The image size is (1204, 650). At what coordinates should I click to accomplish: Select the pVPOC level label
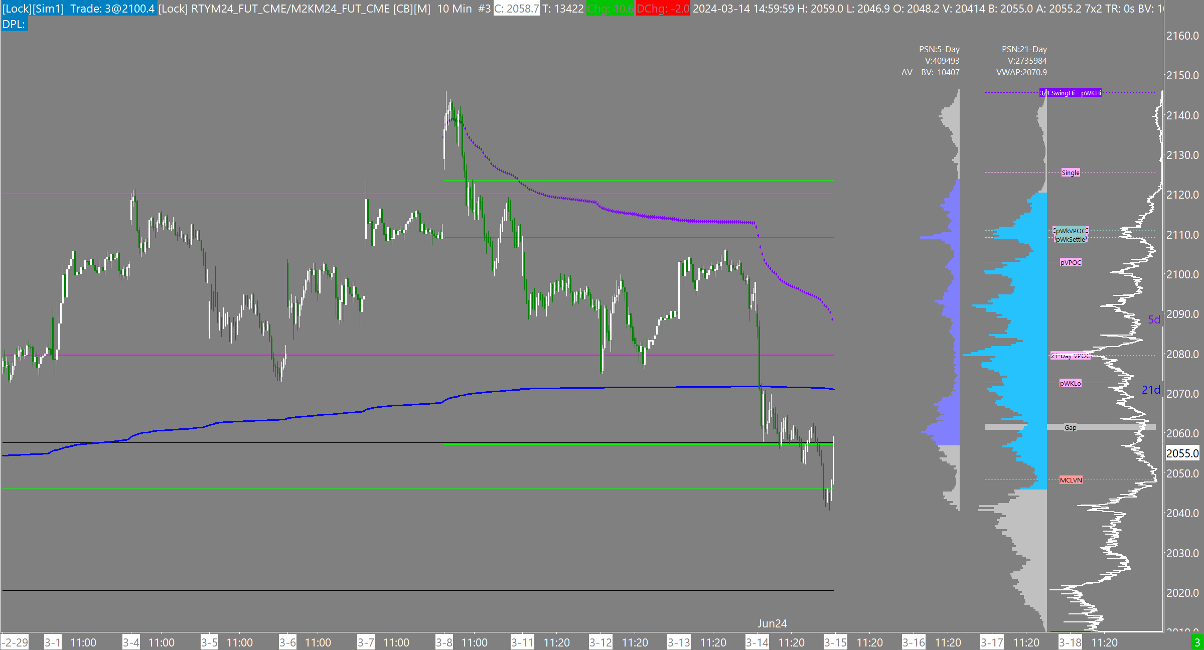(x=1070, y=262)
